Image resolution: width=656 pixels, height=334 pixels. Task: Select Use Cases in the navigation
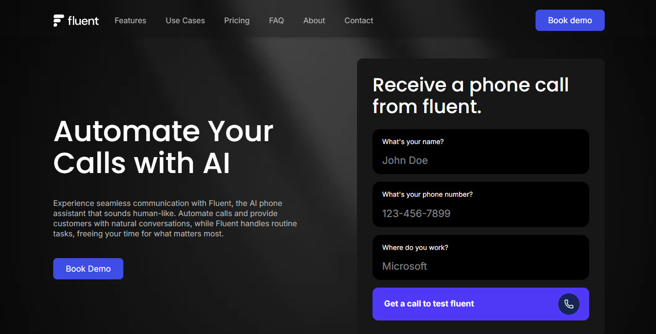coord(185,20)
